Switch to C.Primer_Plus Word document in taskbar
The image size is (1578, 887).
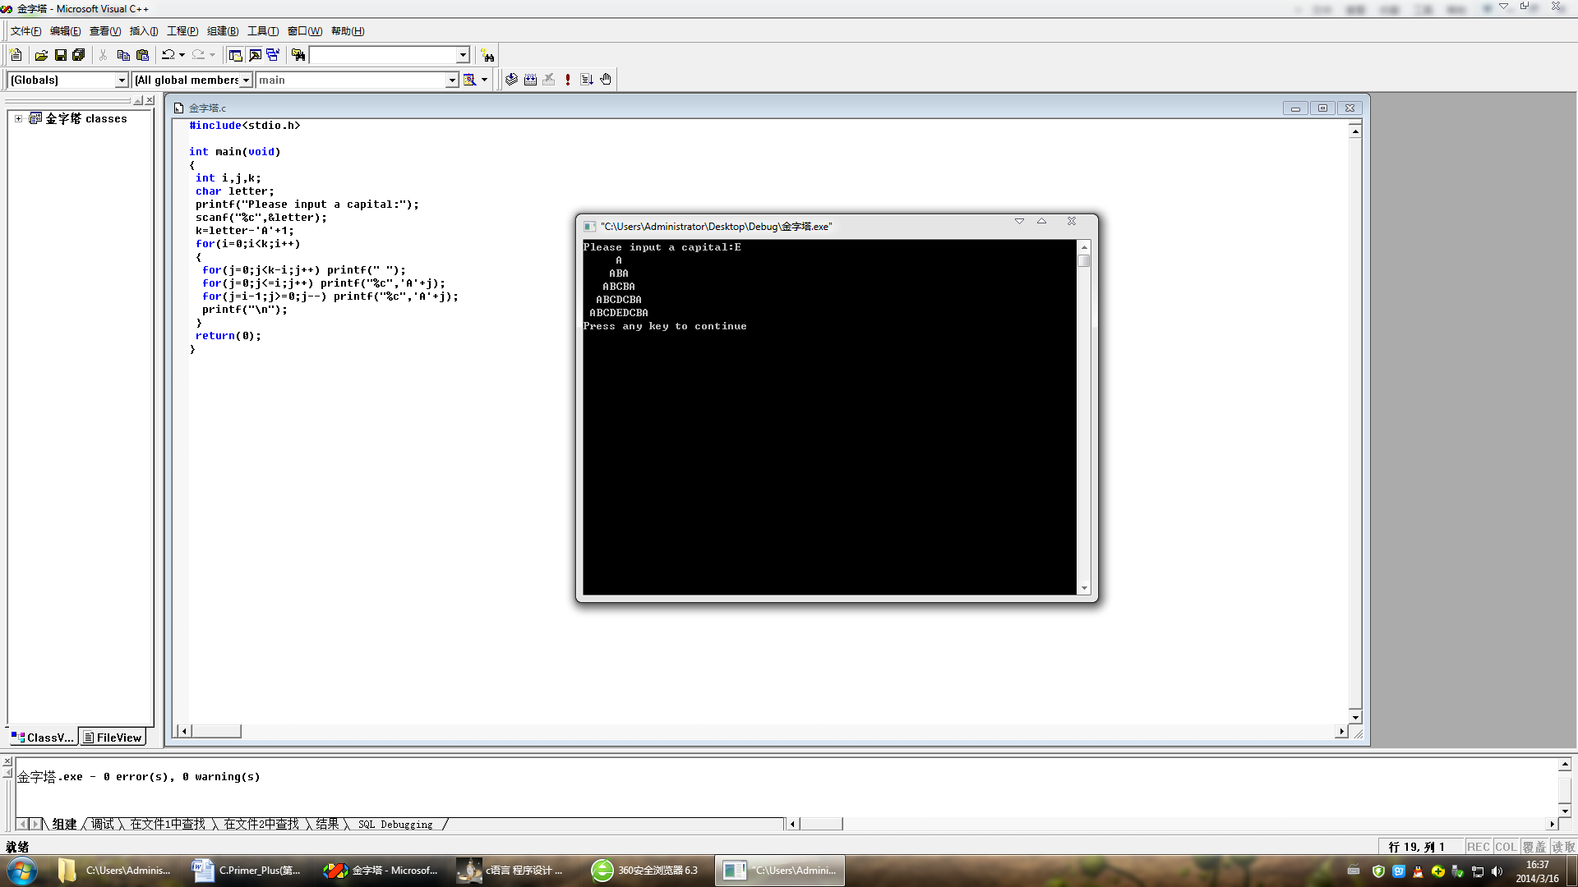pyautogui.click(x=247, y=871)
